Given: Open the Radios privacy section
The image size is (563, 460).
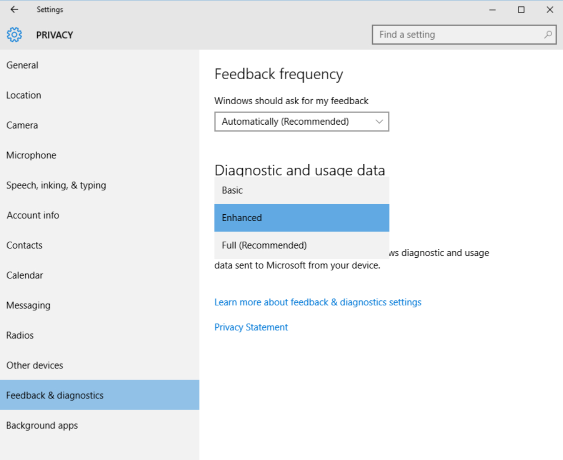Looking at the screenshot, I should (99, 335).
